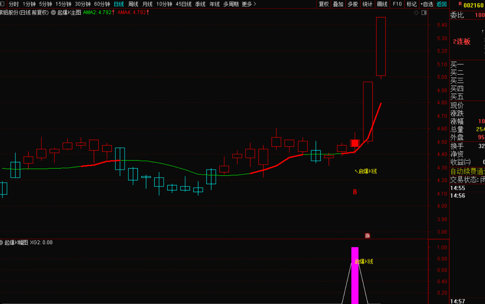Open the 起爆K主图 indicator dropdown
The height and width of the screenshot is (304, 485).
click(53, 12)
